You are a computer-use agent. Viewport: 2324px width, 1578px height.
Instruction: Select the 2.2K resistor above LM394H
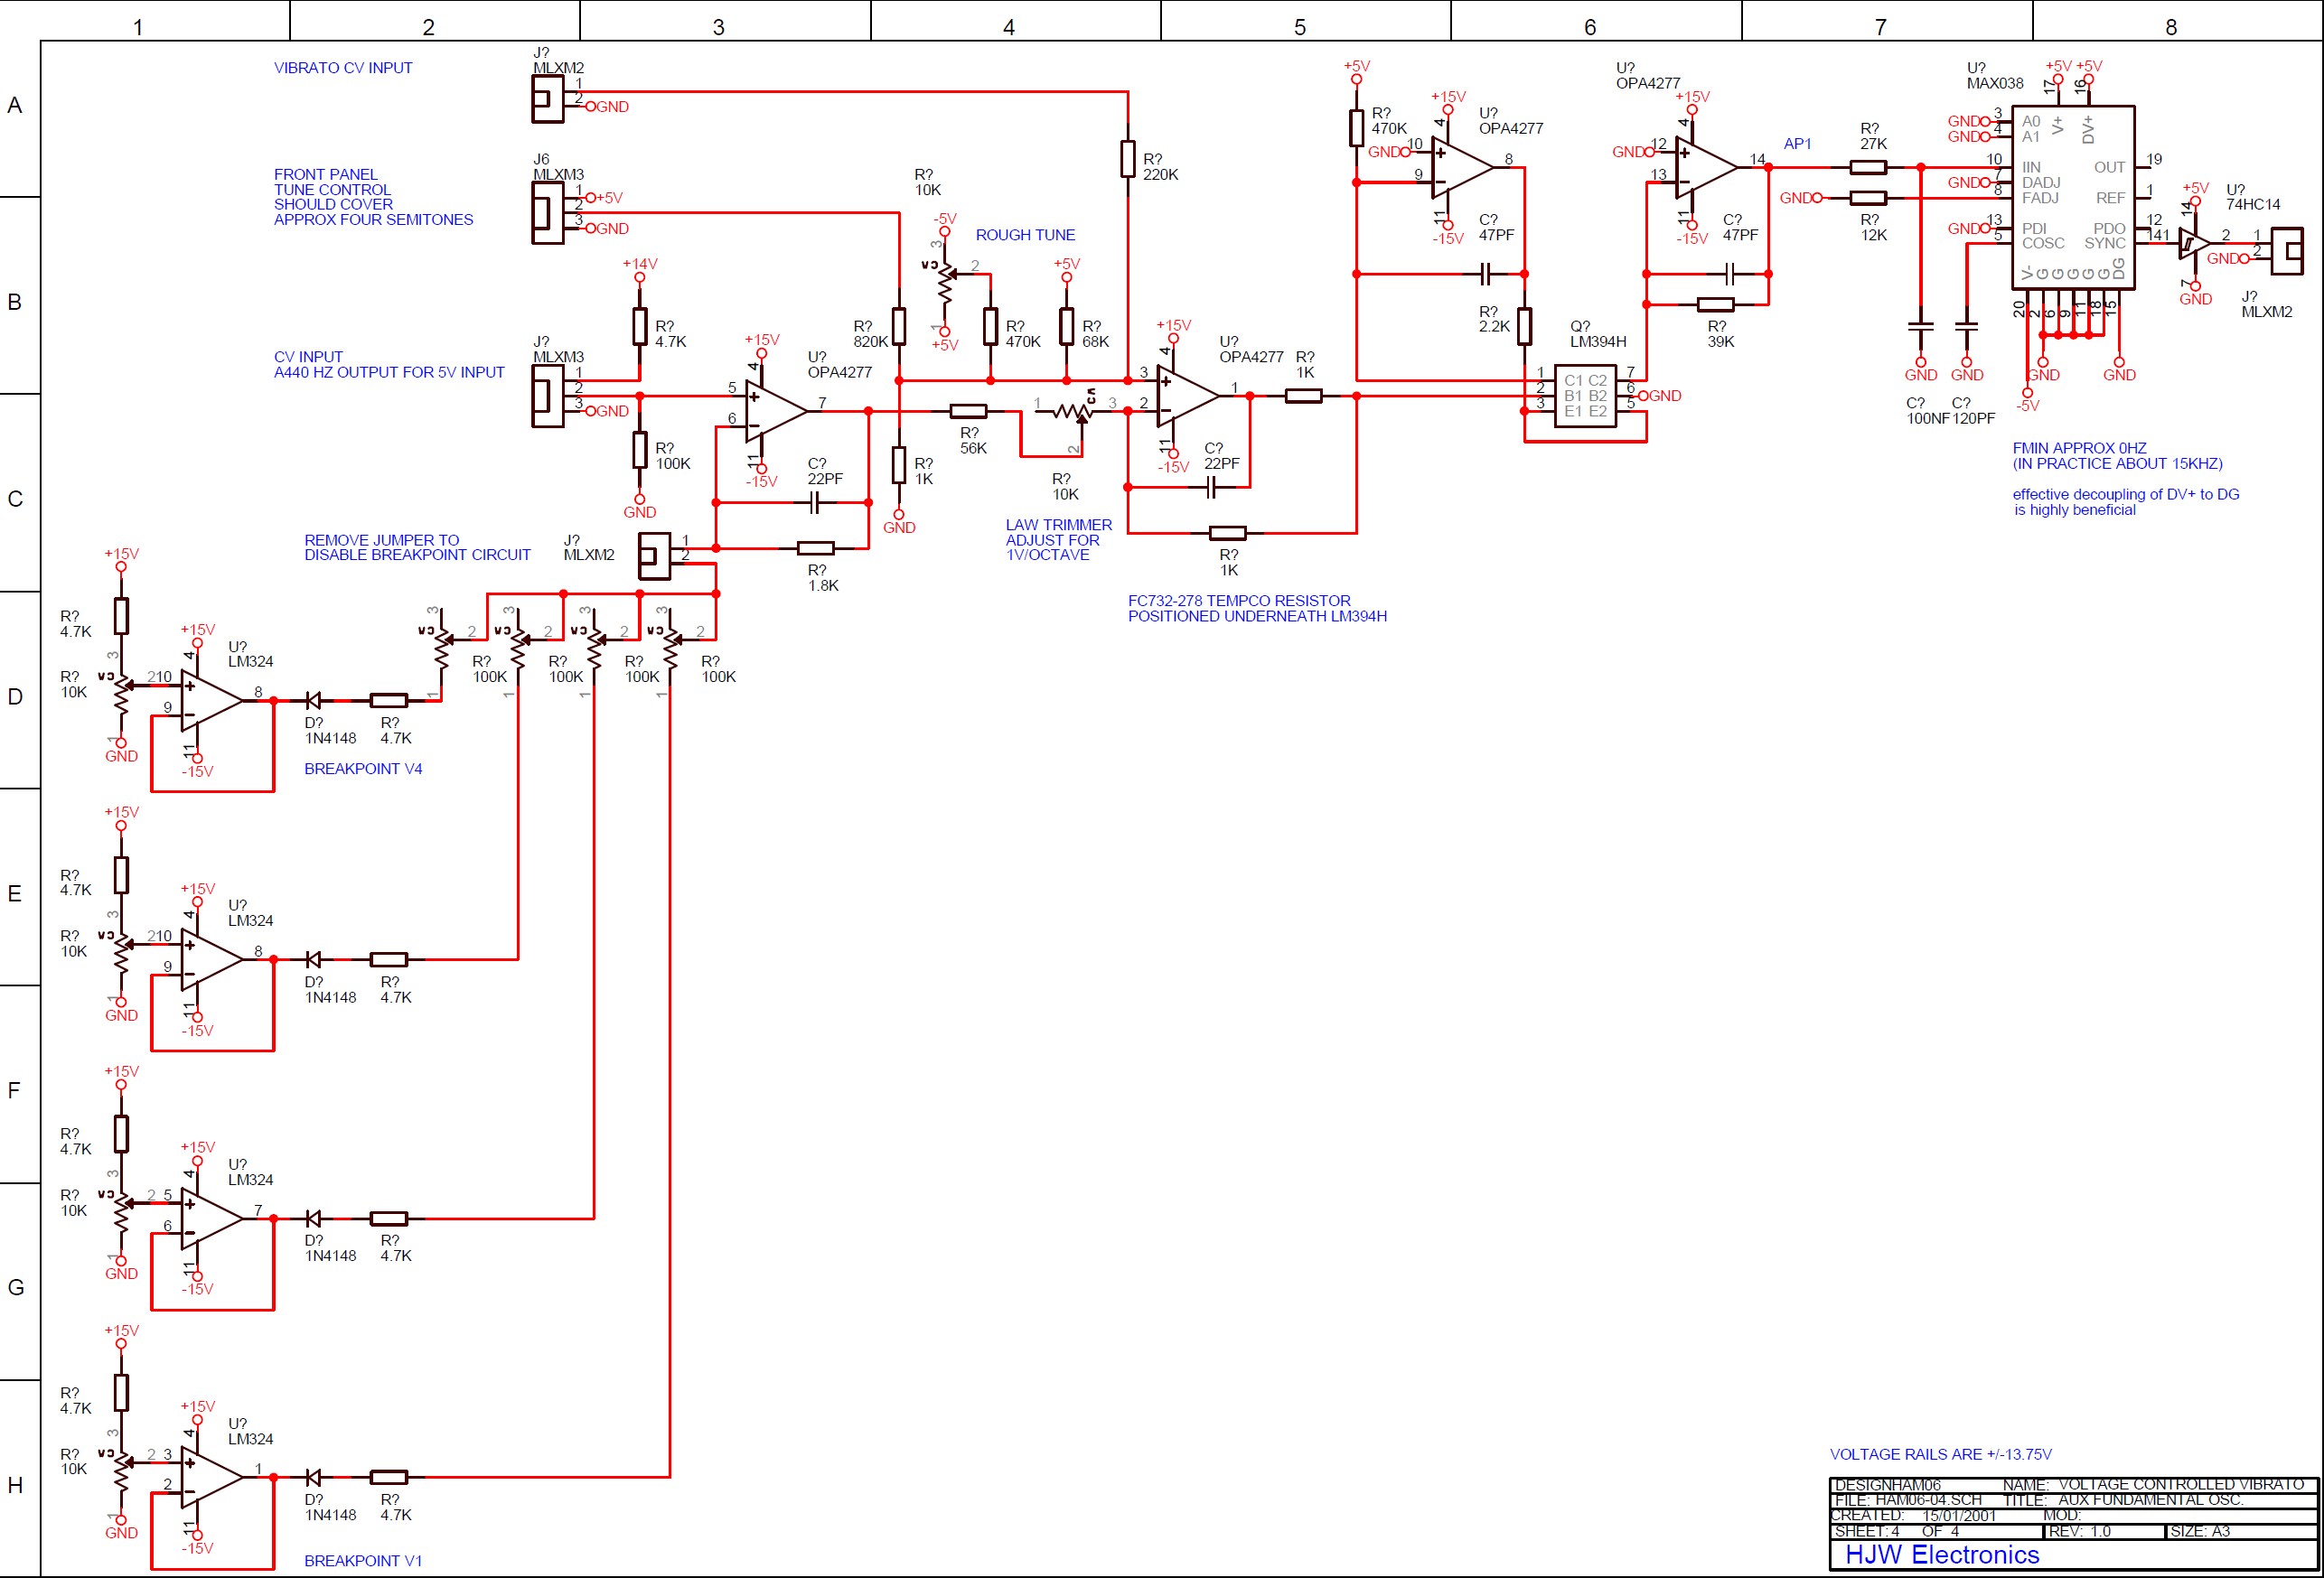pos(1524,326)
